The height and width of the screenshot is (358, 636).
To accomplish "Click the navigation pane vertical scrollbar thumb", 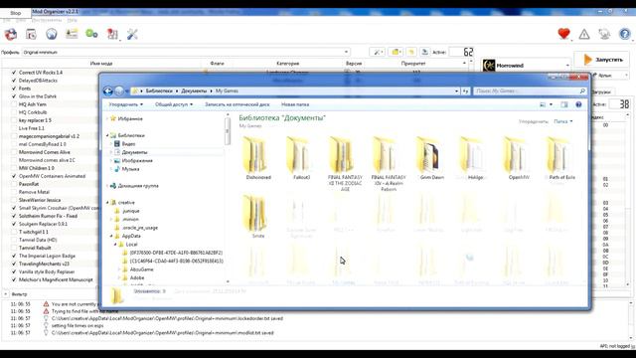I will tap(228, 130).
